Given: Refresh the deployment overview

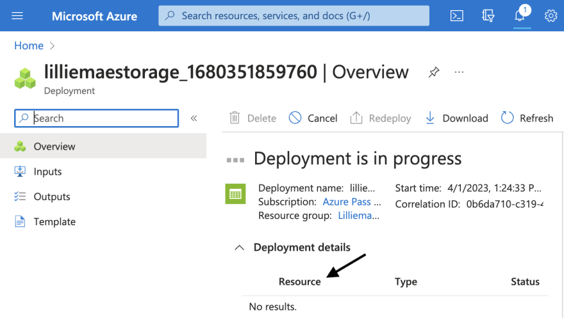Looking at the screenshot, I should coord(527,118).
